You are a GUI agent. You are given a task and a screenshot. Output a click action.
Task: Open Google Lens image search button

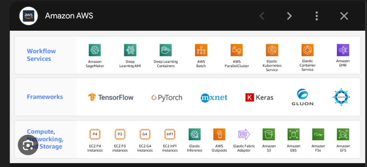(x=28, y=145)
